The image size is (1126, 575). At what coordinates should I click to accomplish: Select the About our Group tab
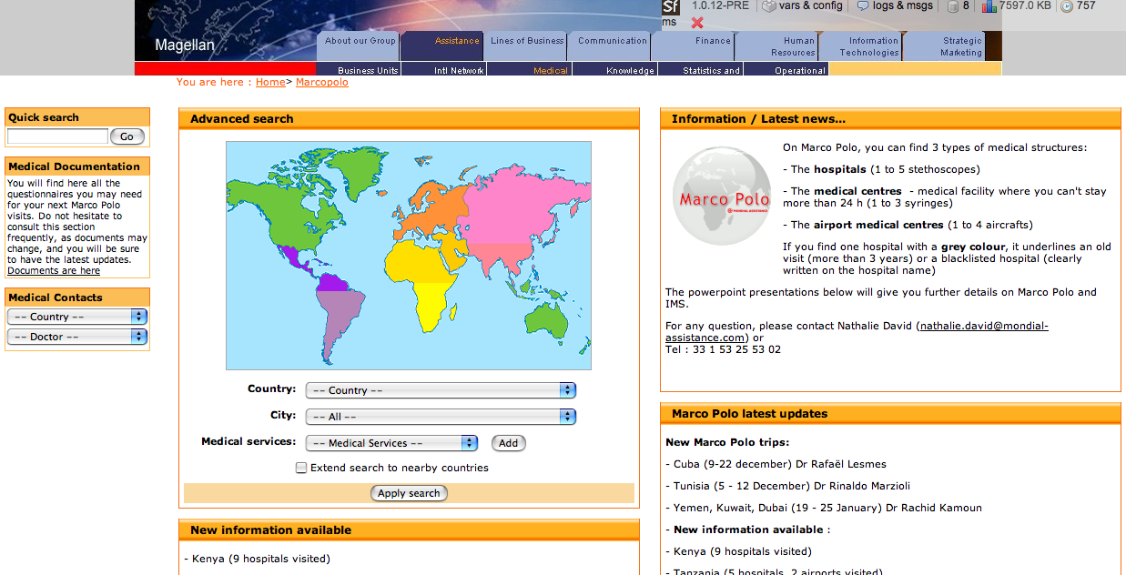[359, 46]
